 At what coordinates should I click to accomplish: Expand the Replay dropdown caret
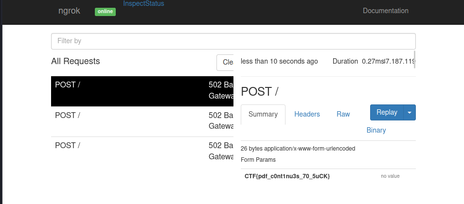click(x=410, y=112)
